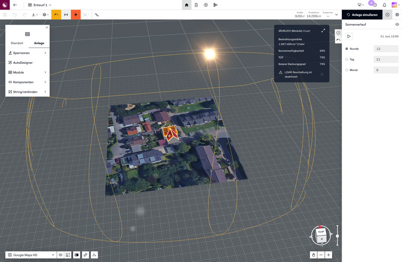Open the Sperrzonen menu

point(28,53)
